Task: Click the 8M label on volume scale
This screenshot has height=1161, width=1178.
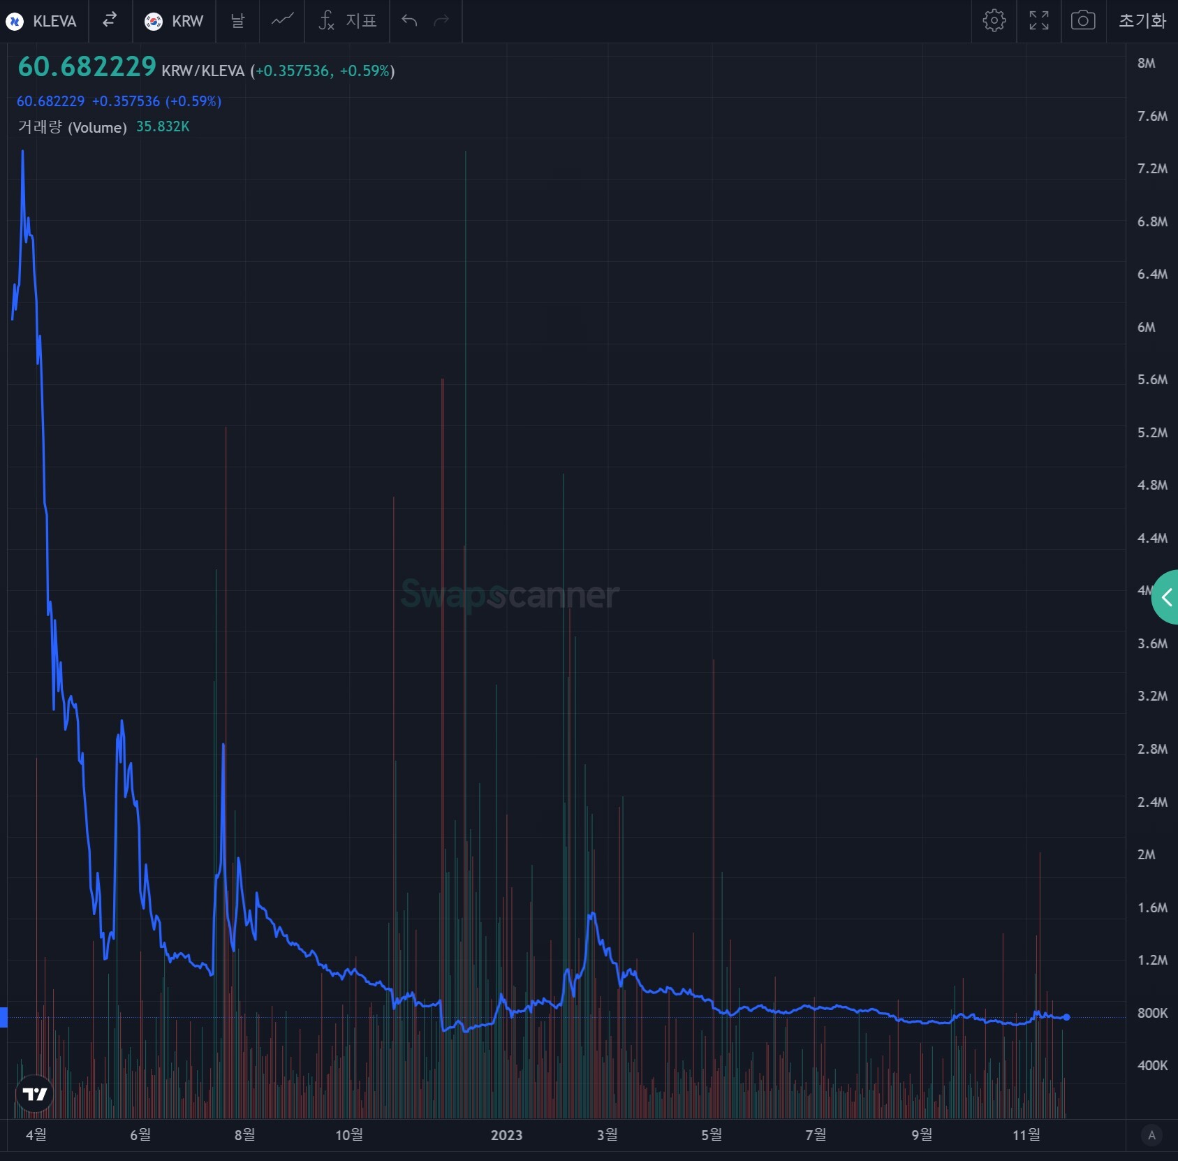Action: point(1146,63)
